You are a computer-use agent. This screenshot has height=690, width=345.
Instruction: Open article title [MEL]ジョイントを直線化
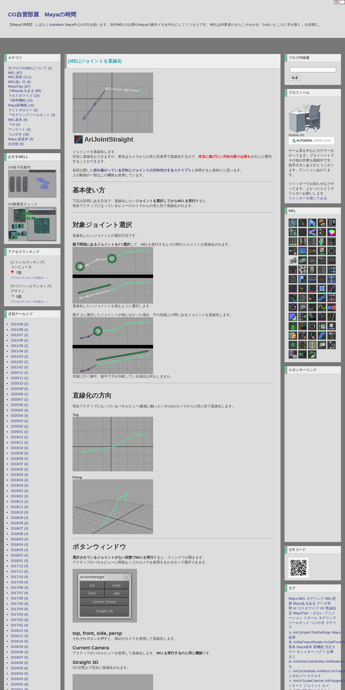click(x=95, y=61)
